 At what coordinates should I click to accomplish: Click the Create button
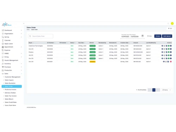(158, 36)
